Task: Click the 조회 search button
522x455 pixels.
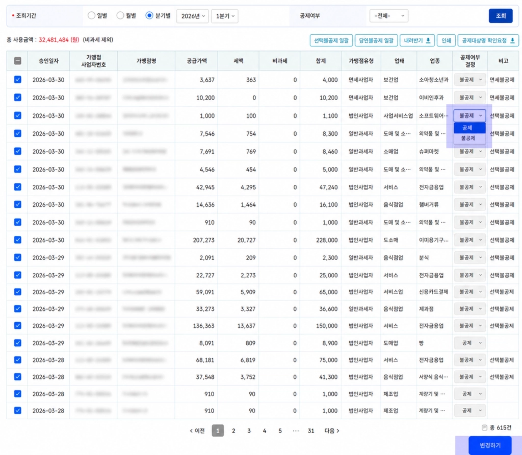Action: click(x=501, y=16)
